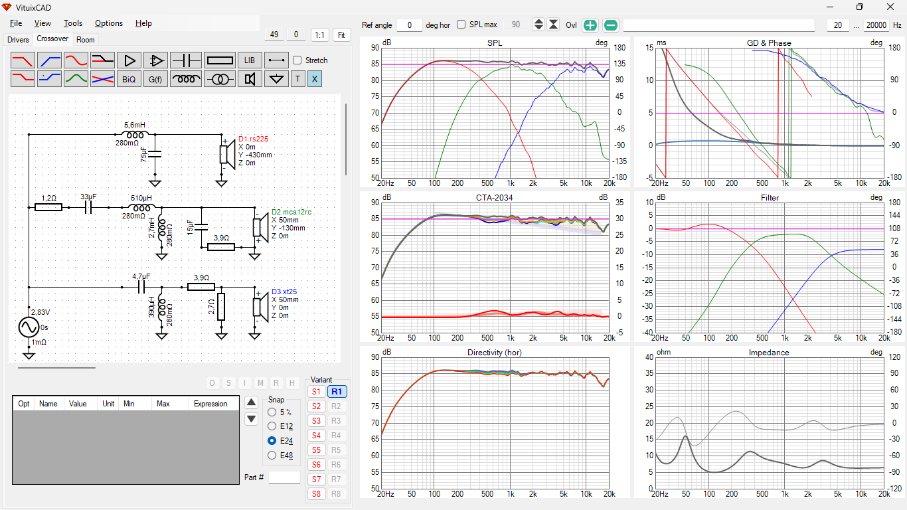Add a red low-shelf filter block

pyautogui.click(x=23, y=79)
